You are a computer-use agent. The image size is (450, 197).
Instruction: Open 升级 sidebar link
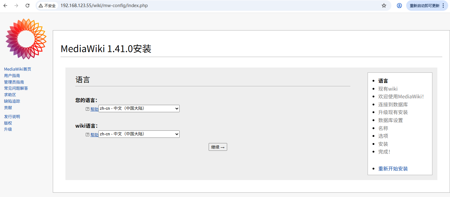point(8,129)
